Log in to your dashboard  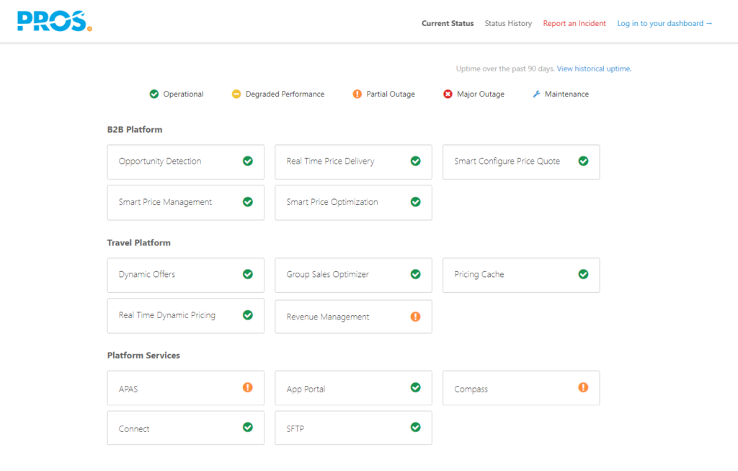tap(664, 24)
